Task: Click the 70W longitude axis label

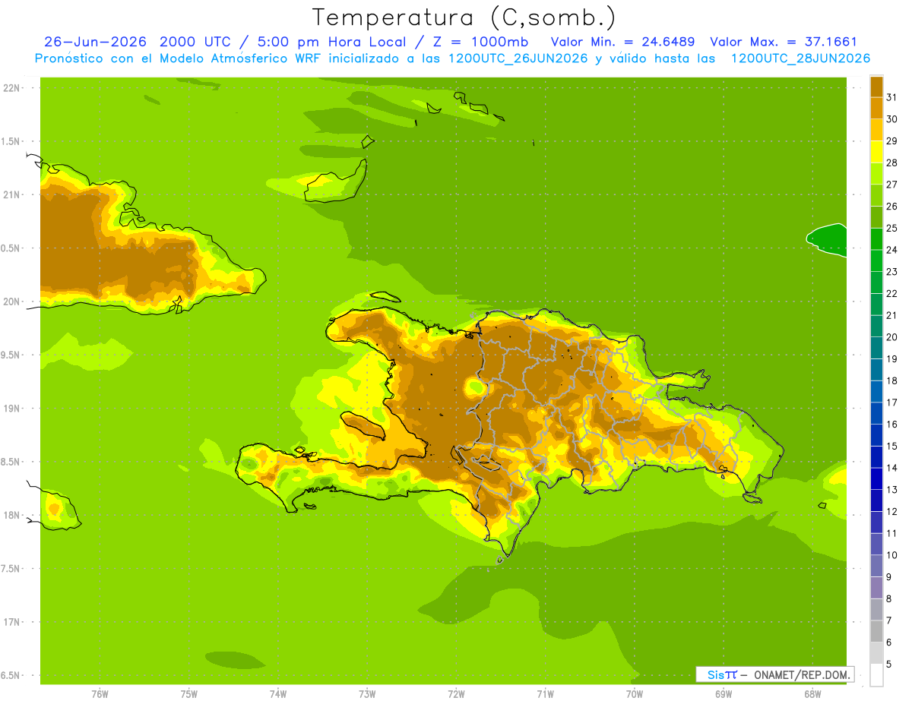Action: [x=634, y=694]
